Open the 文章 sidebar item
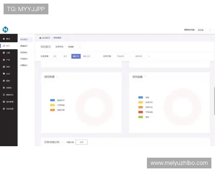This screenshot has height=172, width=215. 9,53
